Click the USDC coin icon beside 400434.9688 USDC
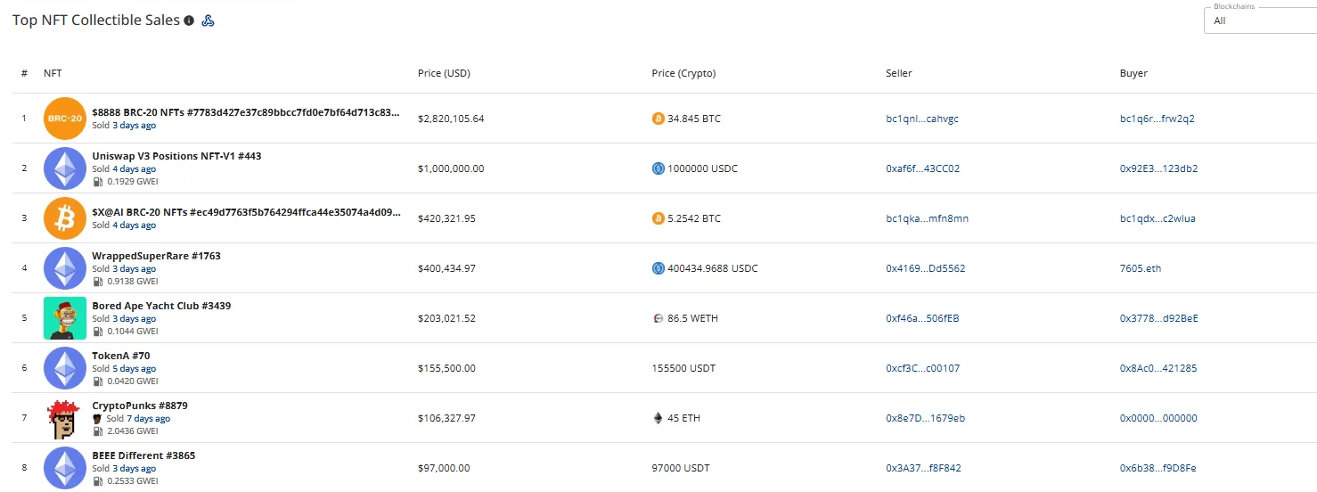 click(658, 268)
